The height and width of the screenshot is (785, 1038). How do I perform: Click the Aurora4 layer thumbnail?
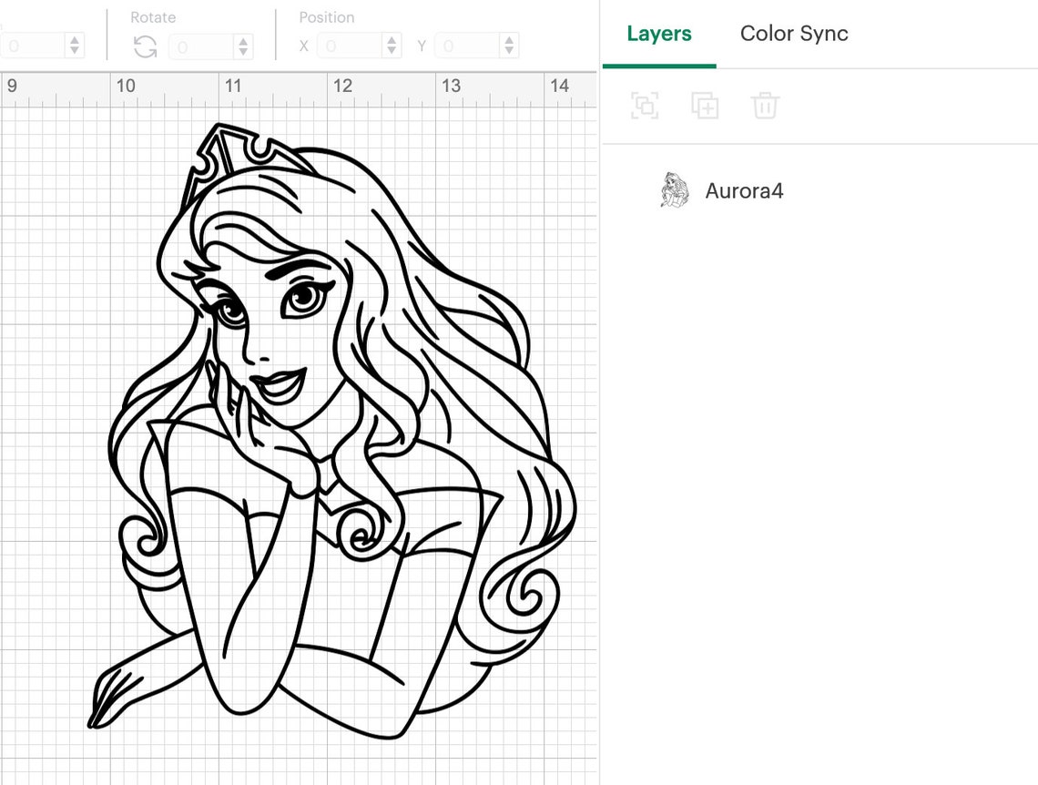pos(675,190)
